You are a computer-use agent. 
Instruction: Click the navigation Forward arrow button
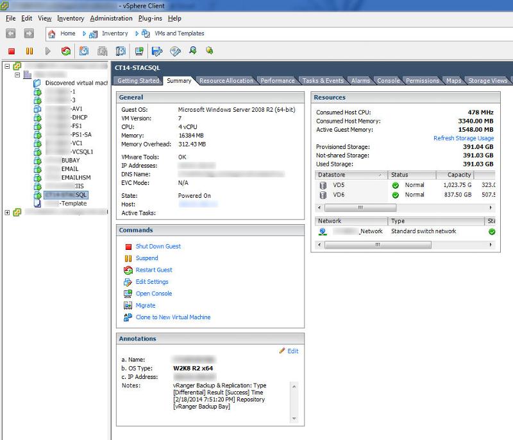pos(29,33)
